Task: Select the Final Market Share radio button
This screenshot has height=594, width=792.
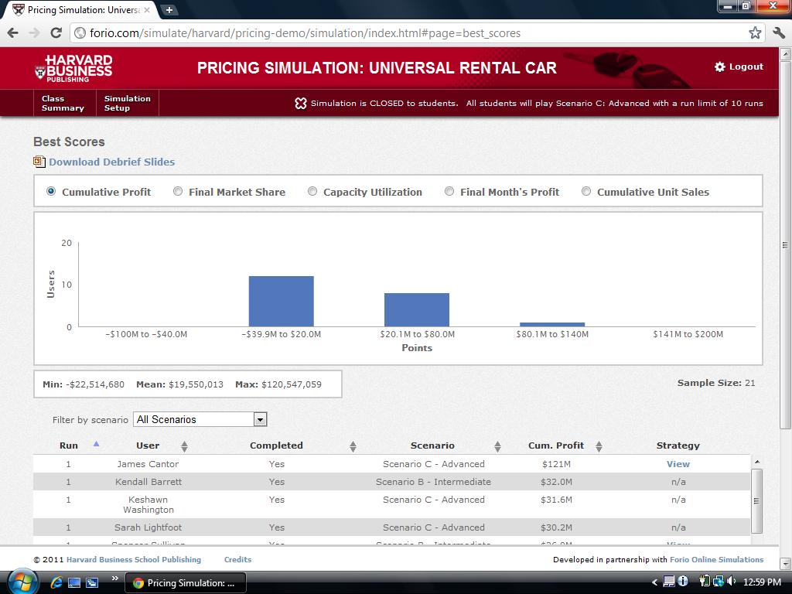Action: 178,192
